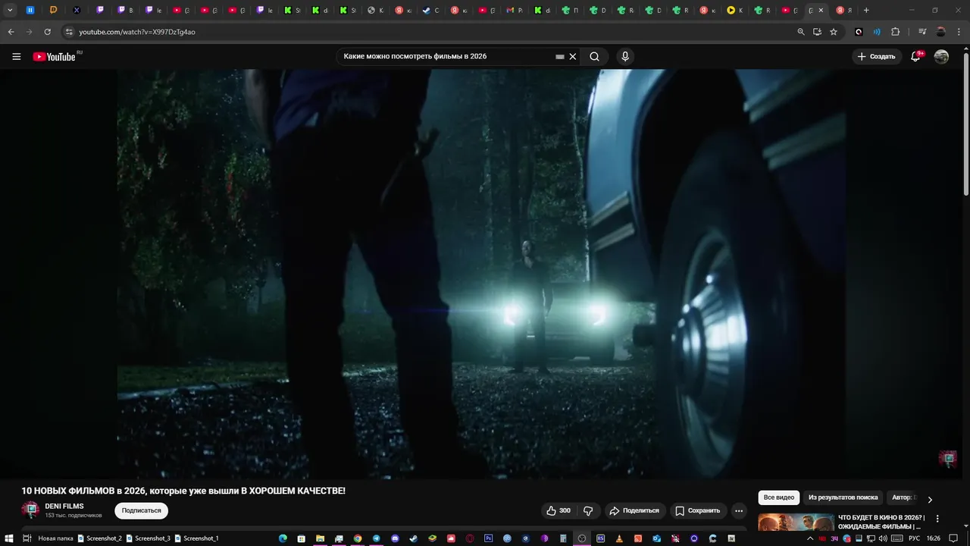The image size is (970, 546).
Task: Open more actions three-dot menu
Action: tap(739, 510)
